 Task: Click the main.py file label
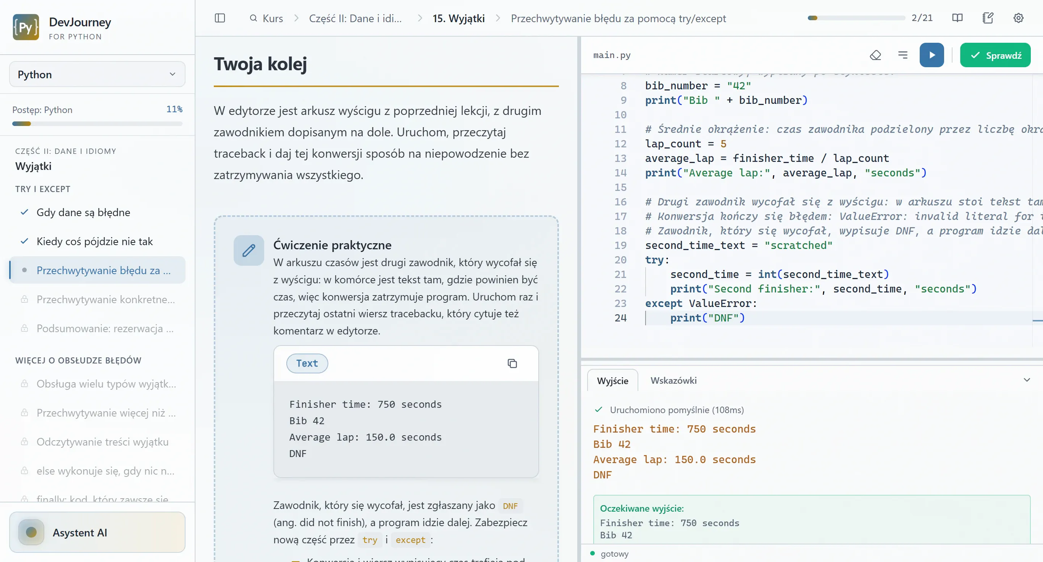click(x=611, y=55)
